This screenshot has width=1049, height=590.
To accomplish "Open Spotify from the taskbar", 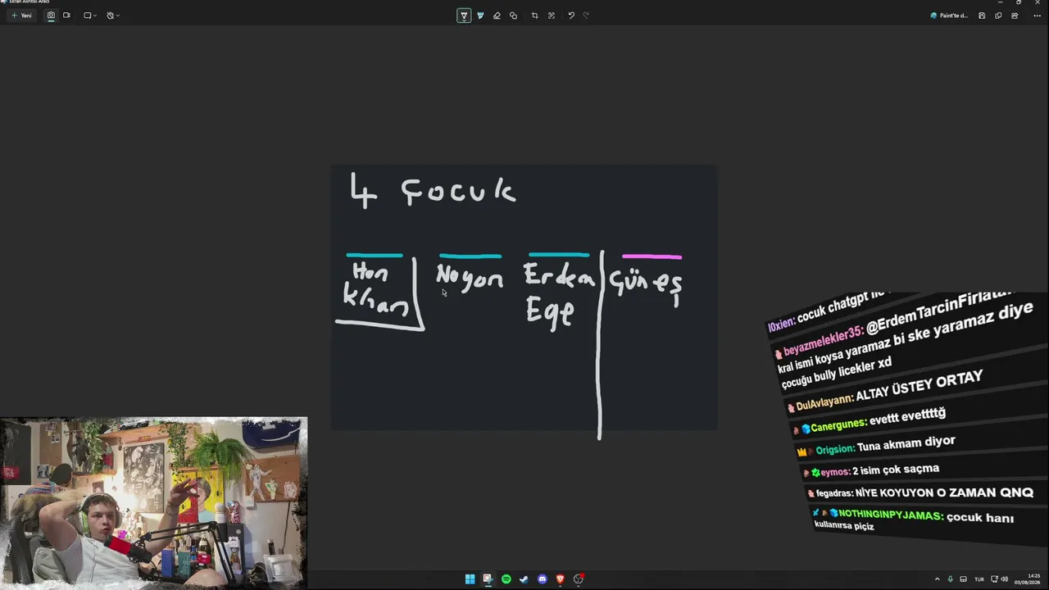I will pyautogui.click(x=506, y=579).
